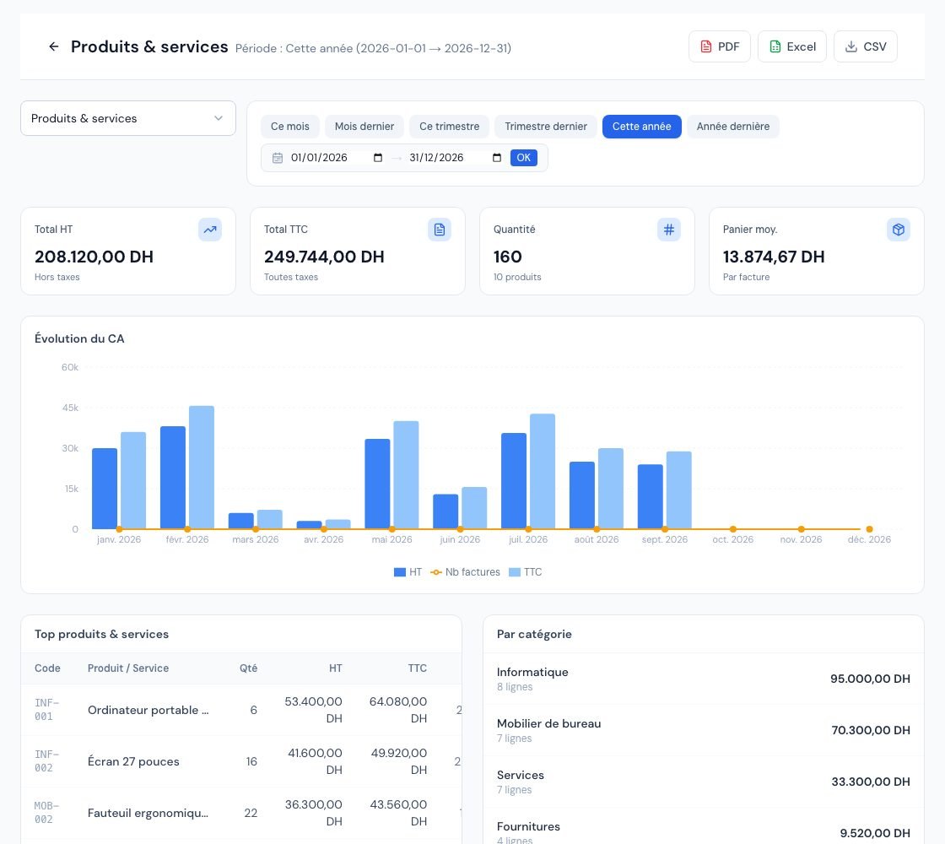This screenshot has height=844, width=945.
Task: Toggle the HT series in chart legend
Action: pos(408,572)
